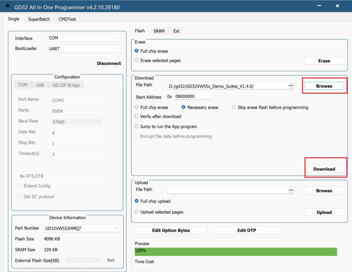This screenshot has height=272, width=352.
Task: Click the Upload file path history icon
Action: coord(291,190)
